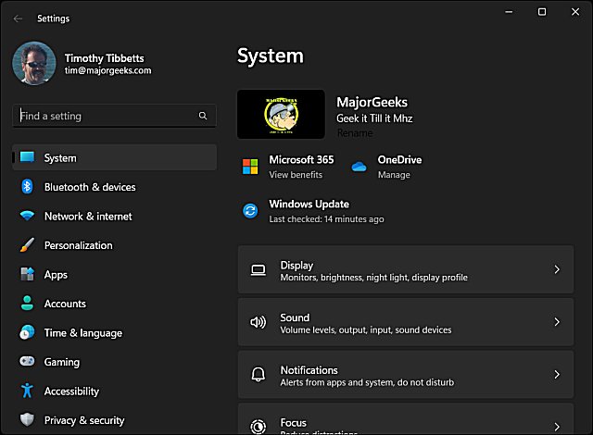Open Sound settings via chevron arrow
The width and height of the screenshot is (593, 435).
pyautogui.click(x=557, y=323)
